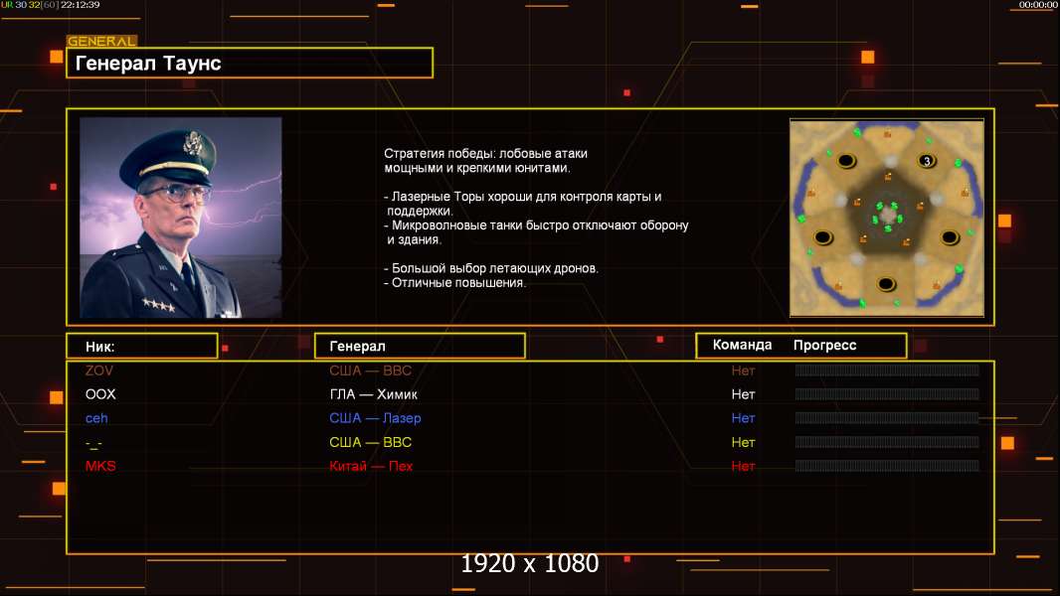Click line "Микроволновые танки быстро отключают оборону"

pos(535,224)
